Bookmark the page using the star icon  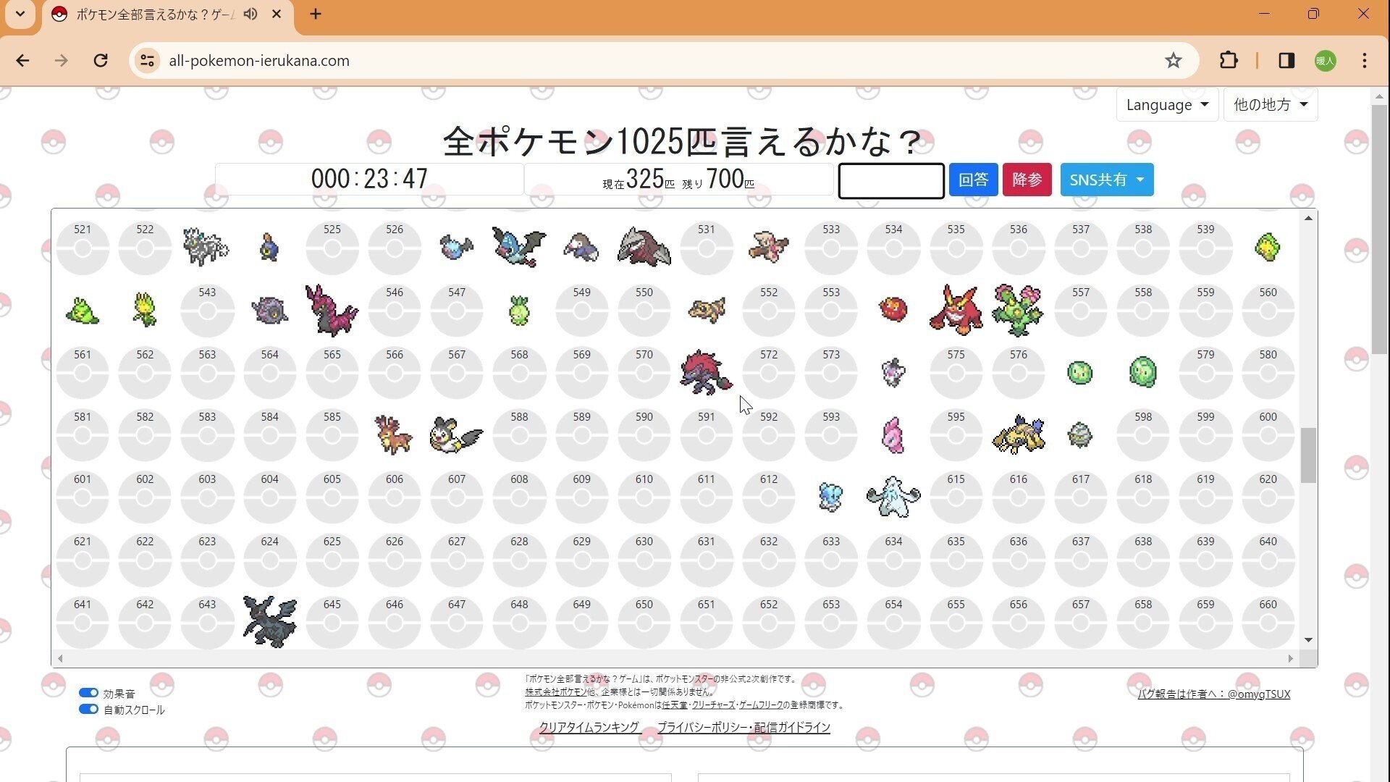(x=1173, y=60)
